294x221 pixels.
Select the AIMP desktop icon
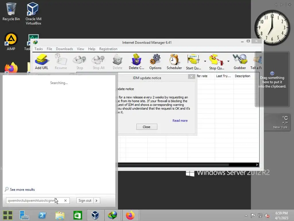pyautogui.click(x=11, y=41)
